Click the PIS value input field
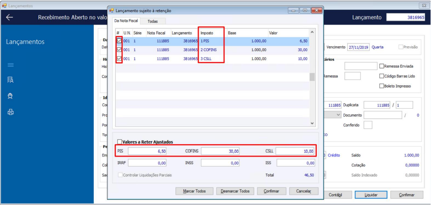Screen dimensions: 431x205 click(147, 151)
